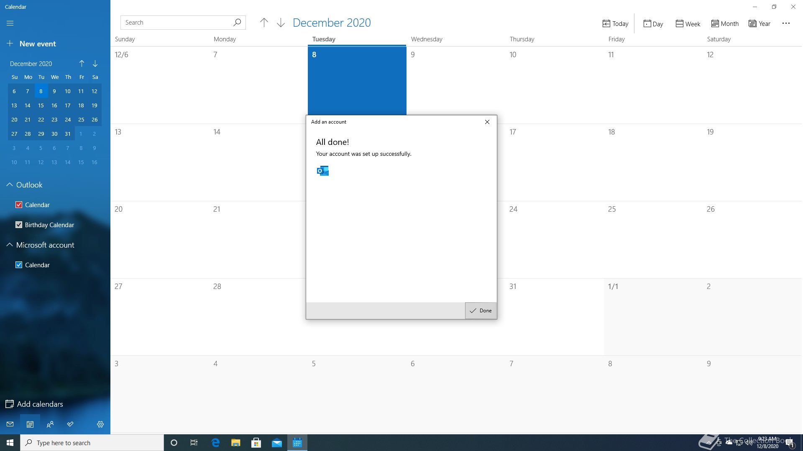Switch to Year view
This screenshot has width=803, height=451.
760,24
